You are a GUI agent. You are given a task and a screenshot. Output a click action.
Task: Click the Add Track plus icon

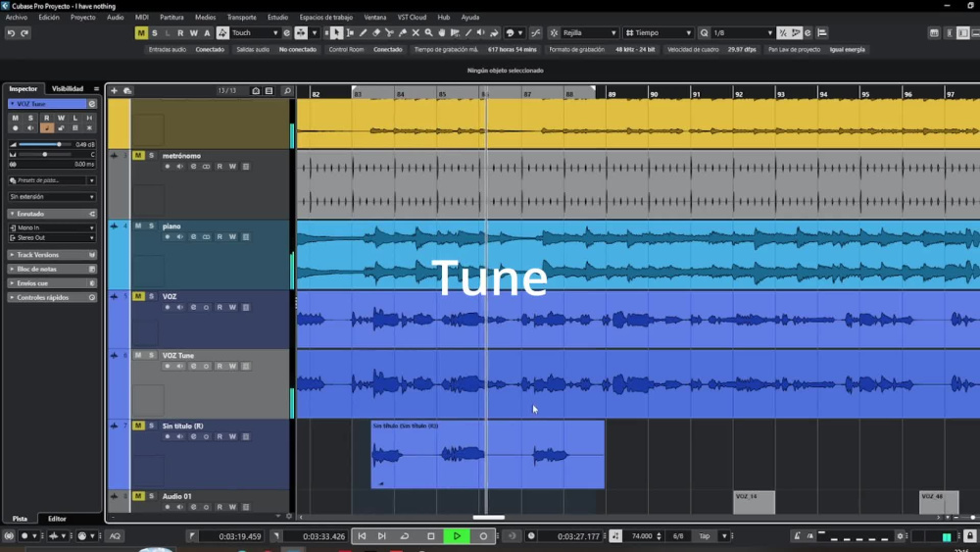114,91
